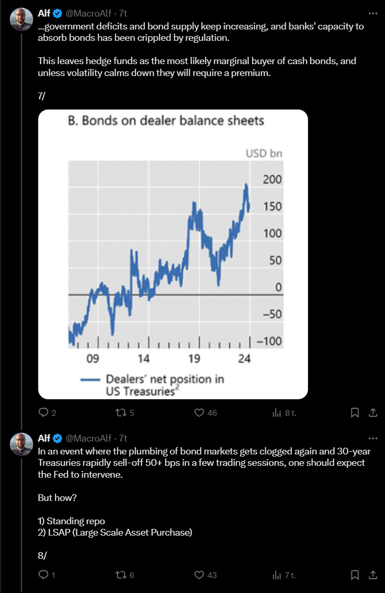
Task: Share the second tweet via share icon
Action: 373,575
